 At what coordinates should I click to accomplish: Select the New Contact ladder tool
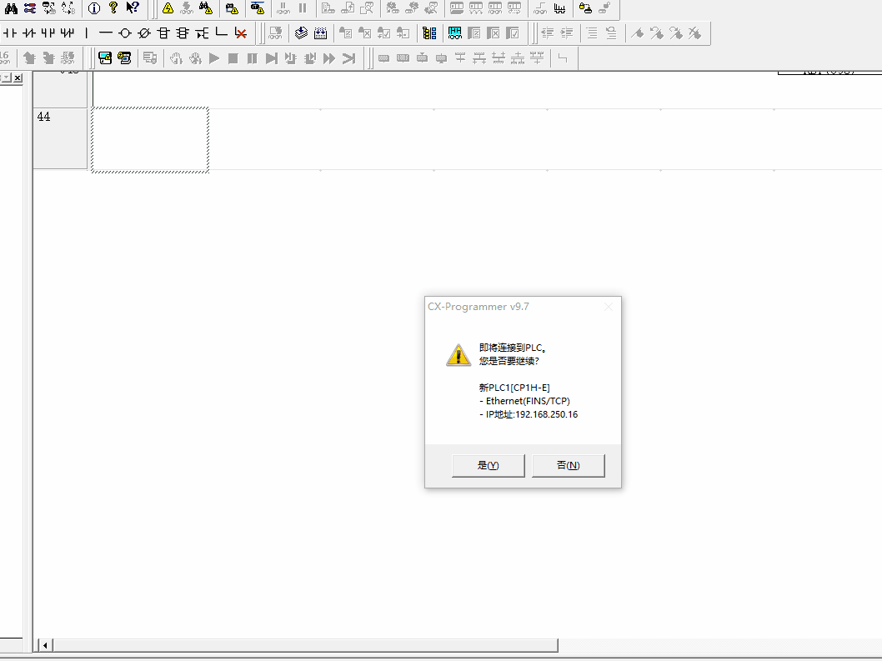click(x=10, y=33)
